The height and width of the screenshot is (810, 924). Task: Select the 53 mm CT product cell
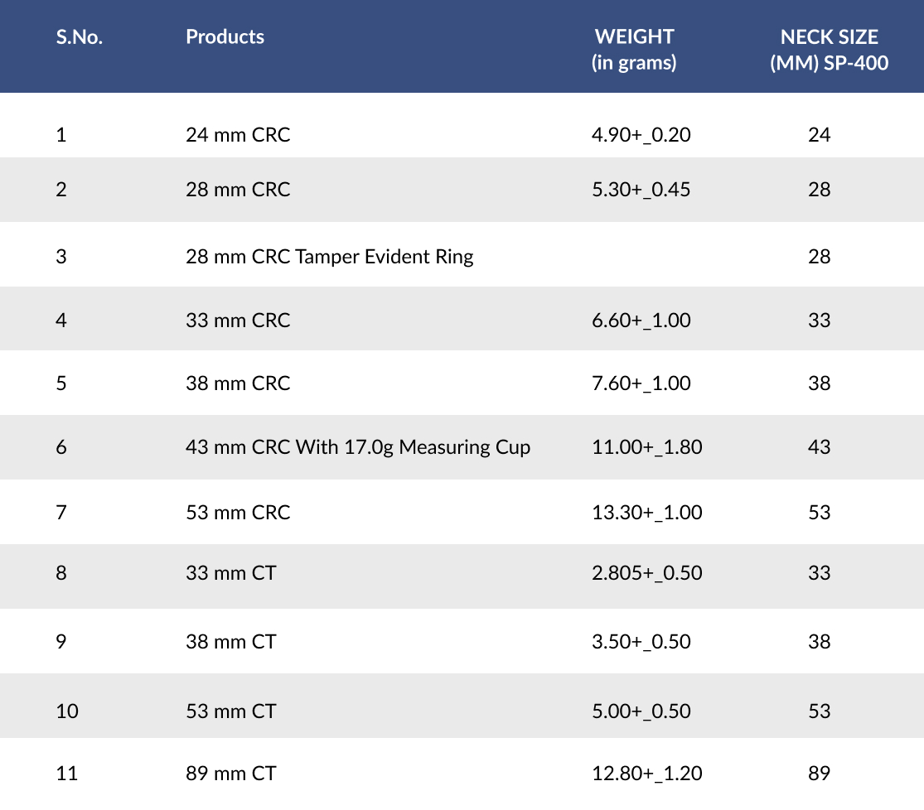[231, 711]
